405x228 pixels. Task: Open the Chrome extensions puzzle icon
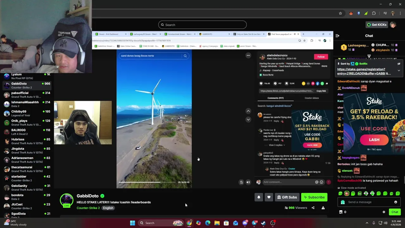pos(374,13)
